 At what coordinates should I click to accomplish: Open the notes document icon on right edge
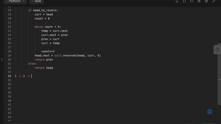tap(217, 50)
